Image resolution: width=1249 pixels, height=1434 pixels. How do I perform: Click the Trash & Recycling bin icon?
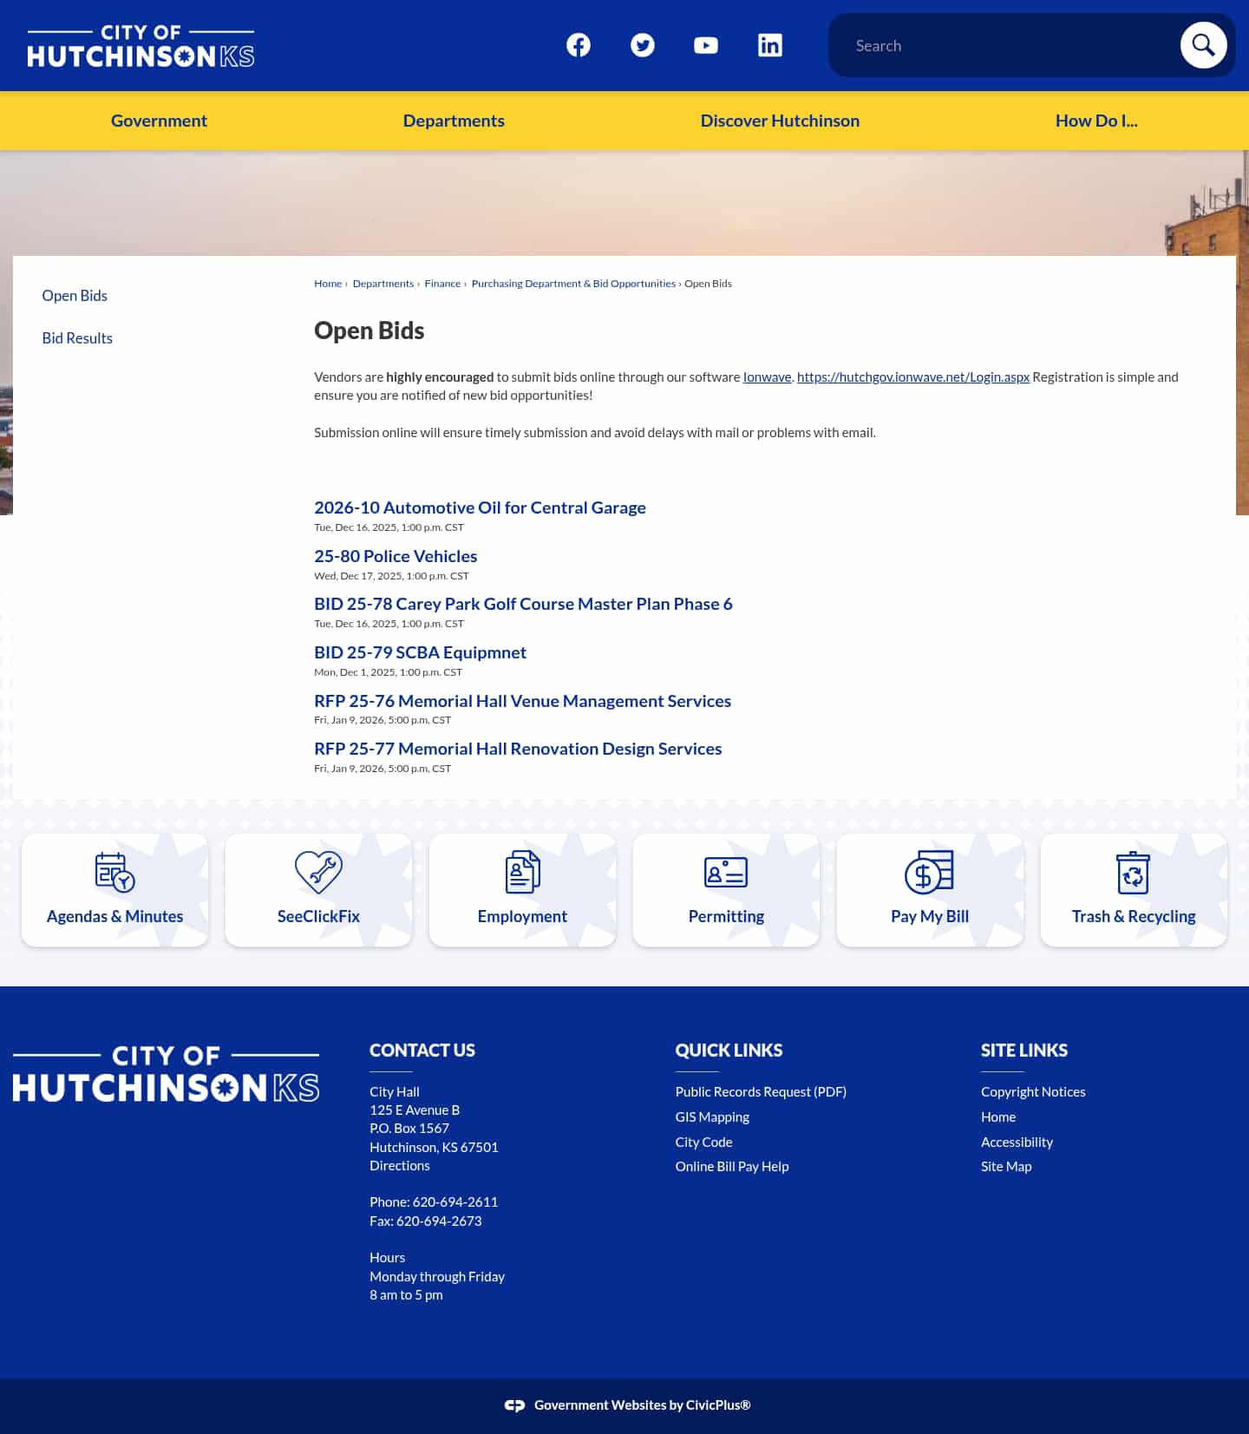(1133, 872)
